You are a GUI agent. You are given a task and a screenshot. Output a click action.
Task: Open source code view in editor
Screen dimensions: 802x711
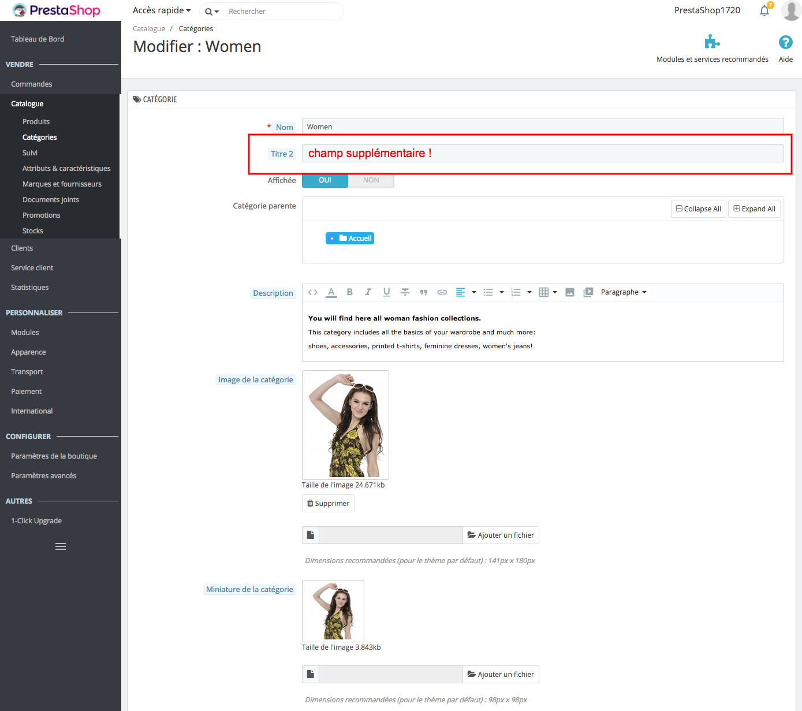313,292
